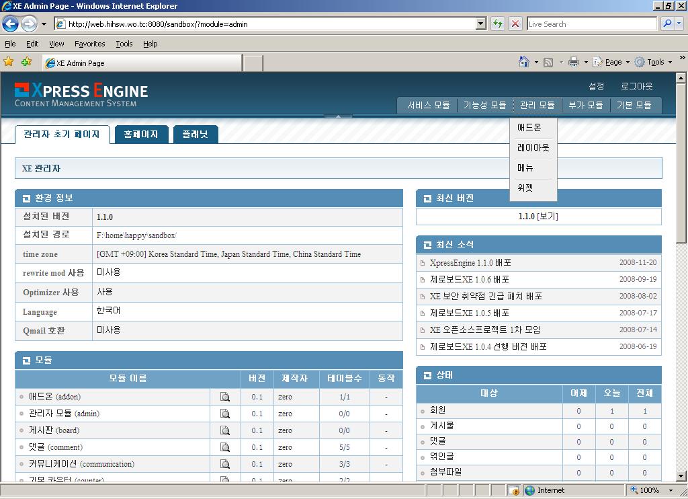Switch to the 플래닛 tab
This screenshot has width=688, height=499.
point(196,135)
